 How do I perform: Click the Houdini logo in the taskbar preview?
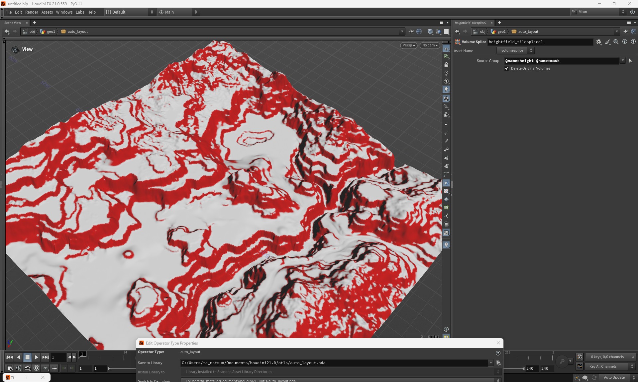click(8, 377)
